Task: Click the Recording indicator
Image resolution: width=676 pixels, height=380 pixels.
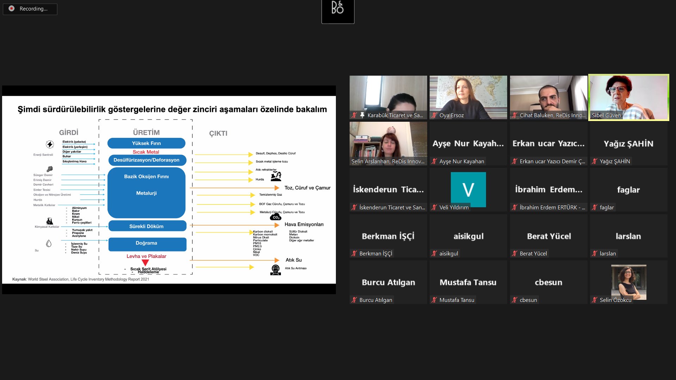Action: pos(30,9)
